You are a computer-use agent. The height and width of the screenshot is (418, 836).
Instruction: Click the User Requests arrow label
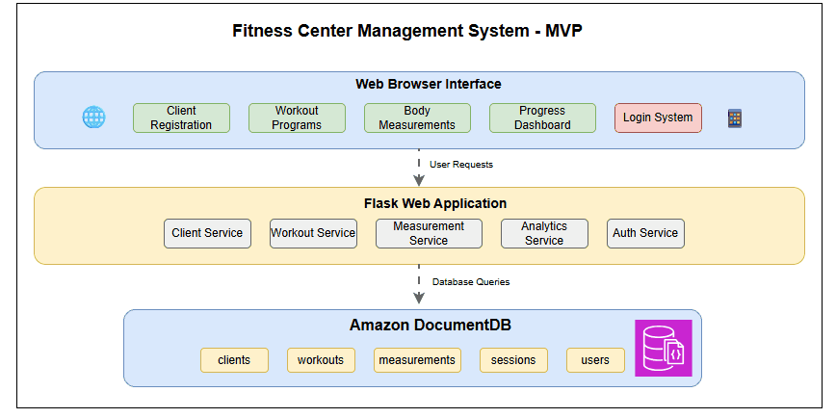tap(461, 165)
